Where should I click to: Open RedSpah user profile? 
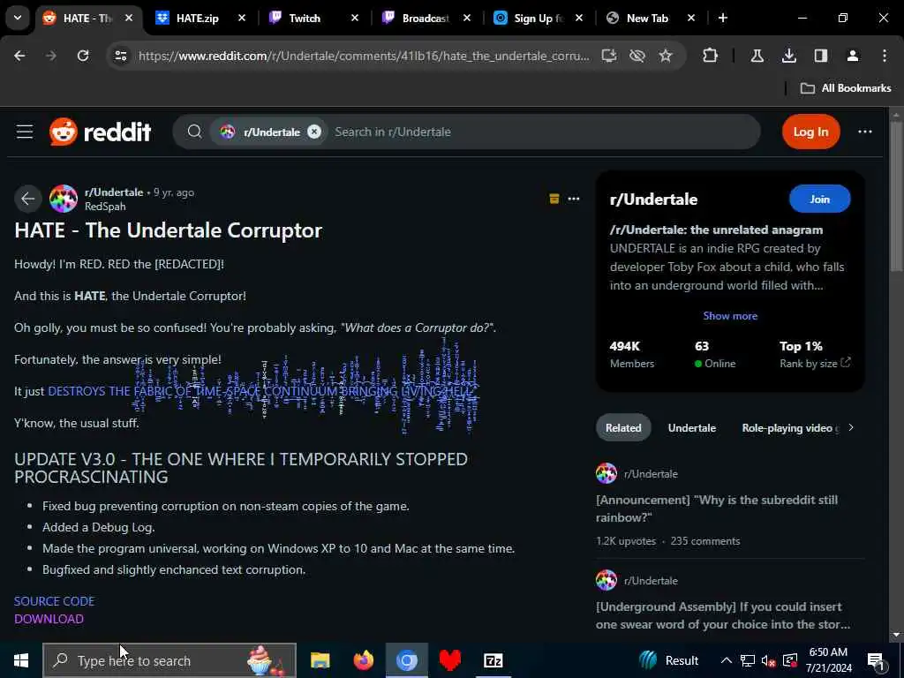coord(105,207)
